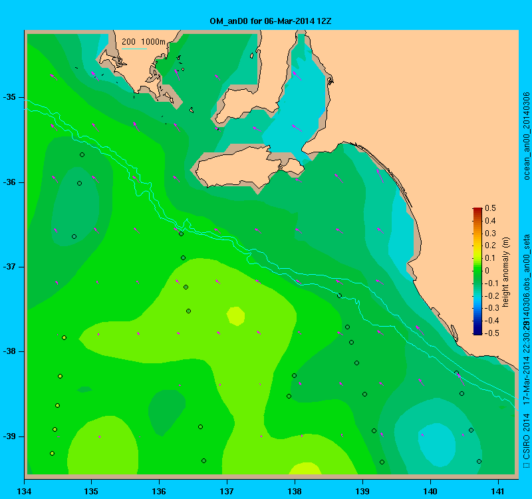Click the color bar value "0.4"
This screenshot has width=532, height=499.
490,221
